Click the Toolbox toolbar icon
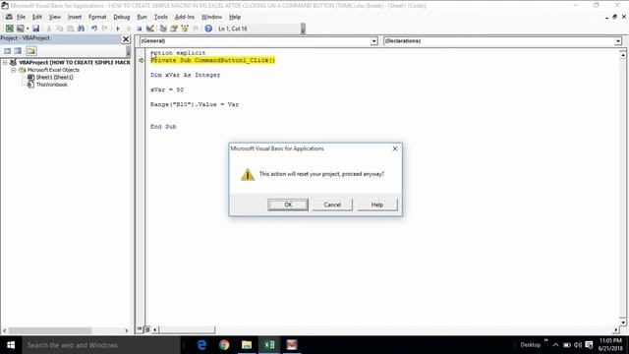Image resolution: width=629 pixels, height=354 pixels. point(196,29)
